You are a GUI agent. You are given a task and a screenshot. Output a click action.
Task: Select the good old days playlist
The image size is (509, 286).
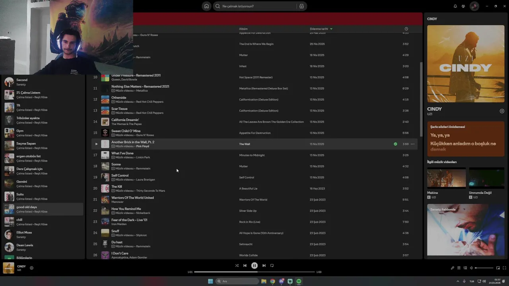click(x=43, y=209)
